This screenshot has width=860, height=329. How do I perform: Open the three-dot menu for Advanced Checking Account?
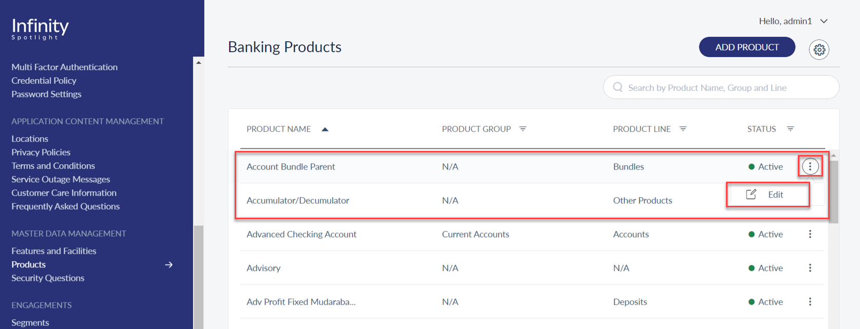pos(810,234)
